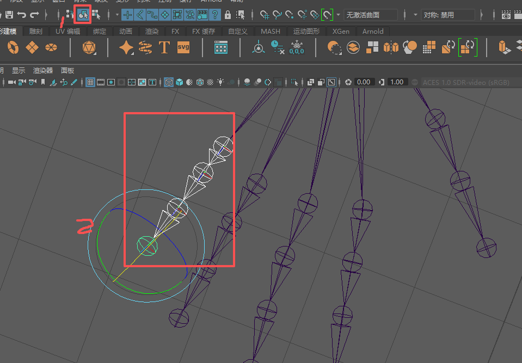Click the Boolean operations shelf icon
This screenshot has width=522, height=363.
point(334,47)
